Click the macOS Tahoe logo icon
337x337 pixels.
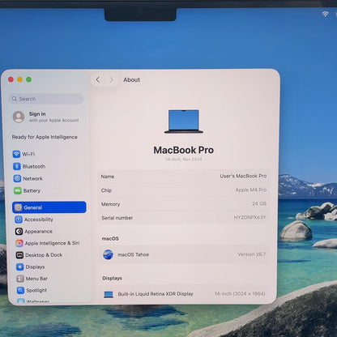pyautogui.click(x=108, y=254)
